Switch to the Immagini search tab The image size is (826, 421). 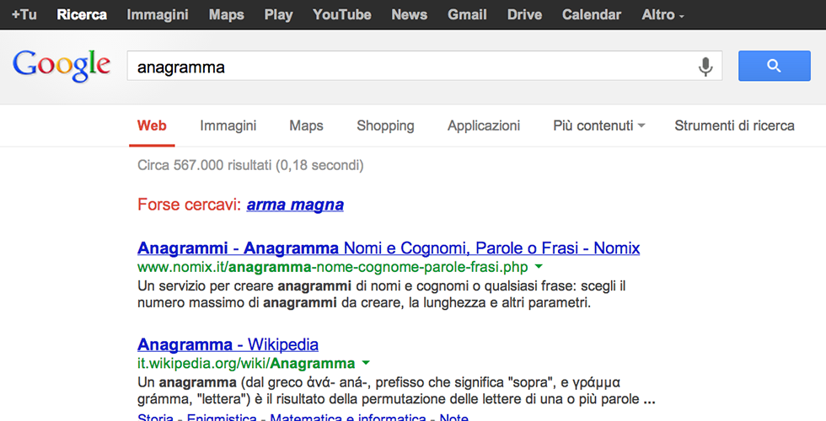228,125
